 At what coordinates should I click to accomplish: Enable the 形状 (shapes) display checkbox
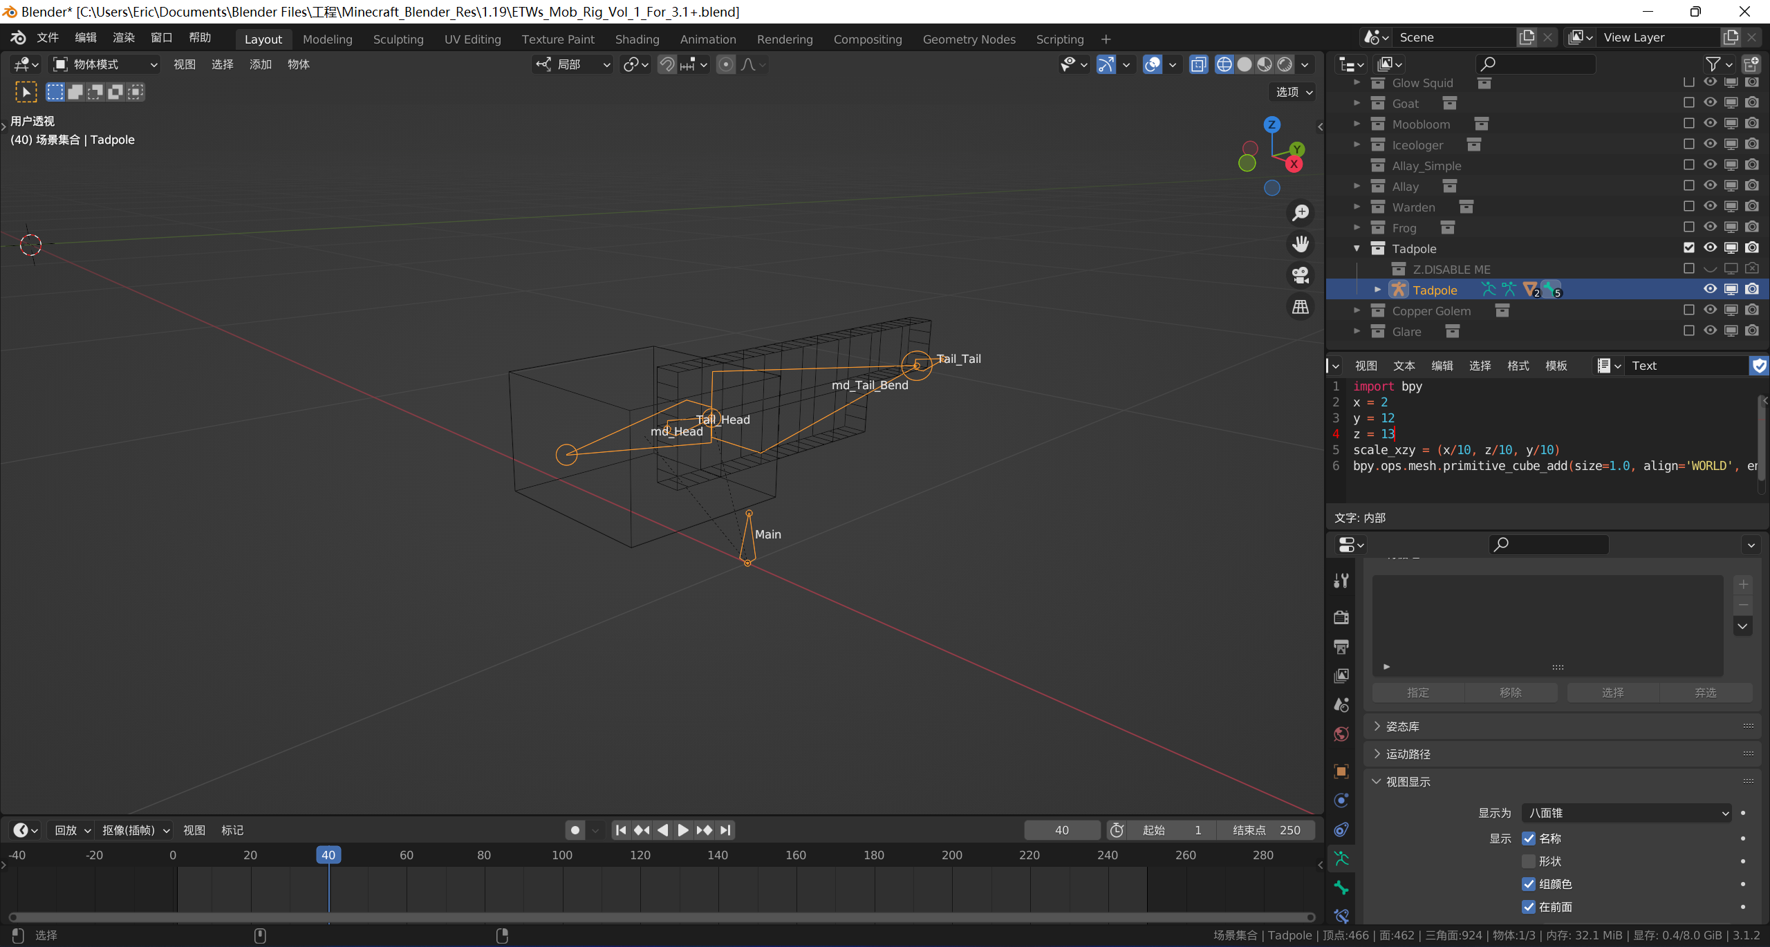1529,861
